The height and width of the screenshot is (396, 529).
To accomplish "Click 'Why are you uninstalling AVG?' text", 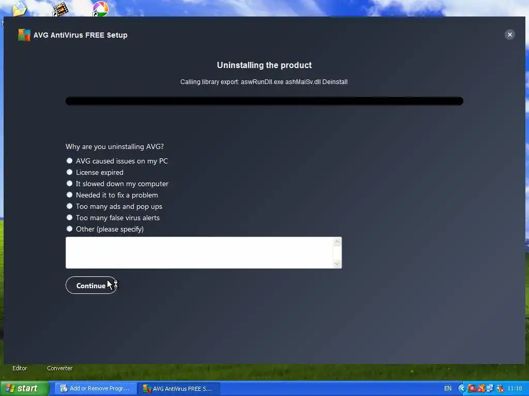I will point(115,146).
